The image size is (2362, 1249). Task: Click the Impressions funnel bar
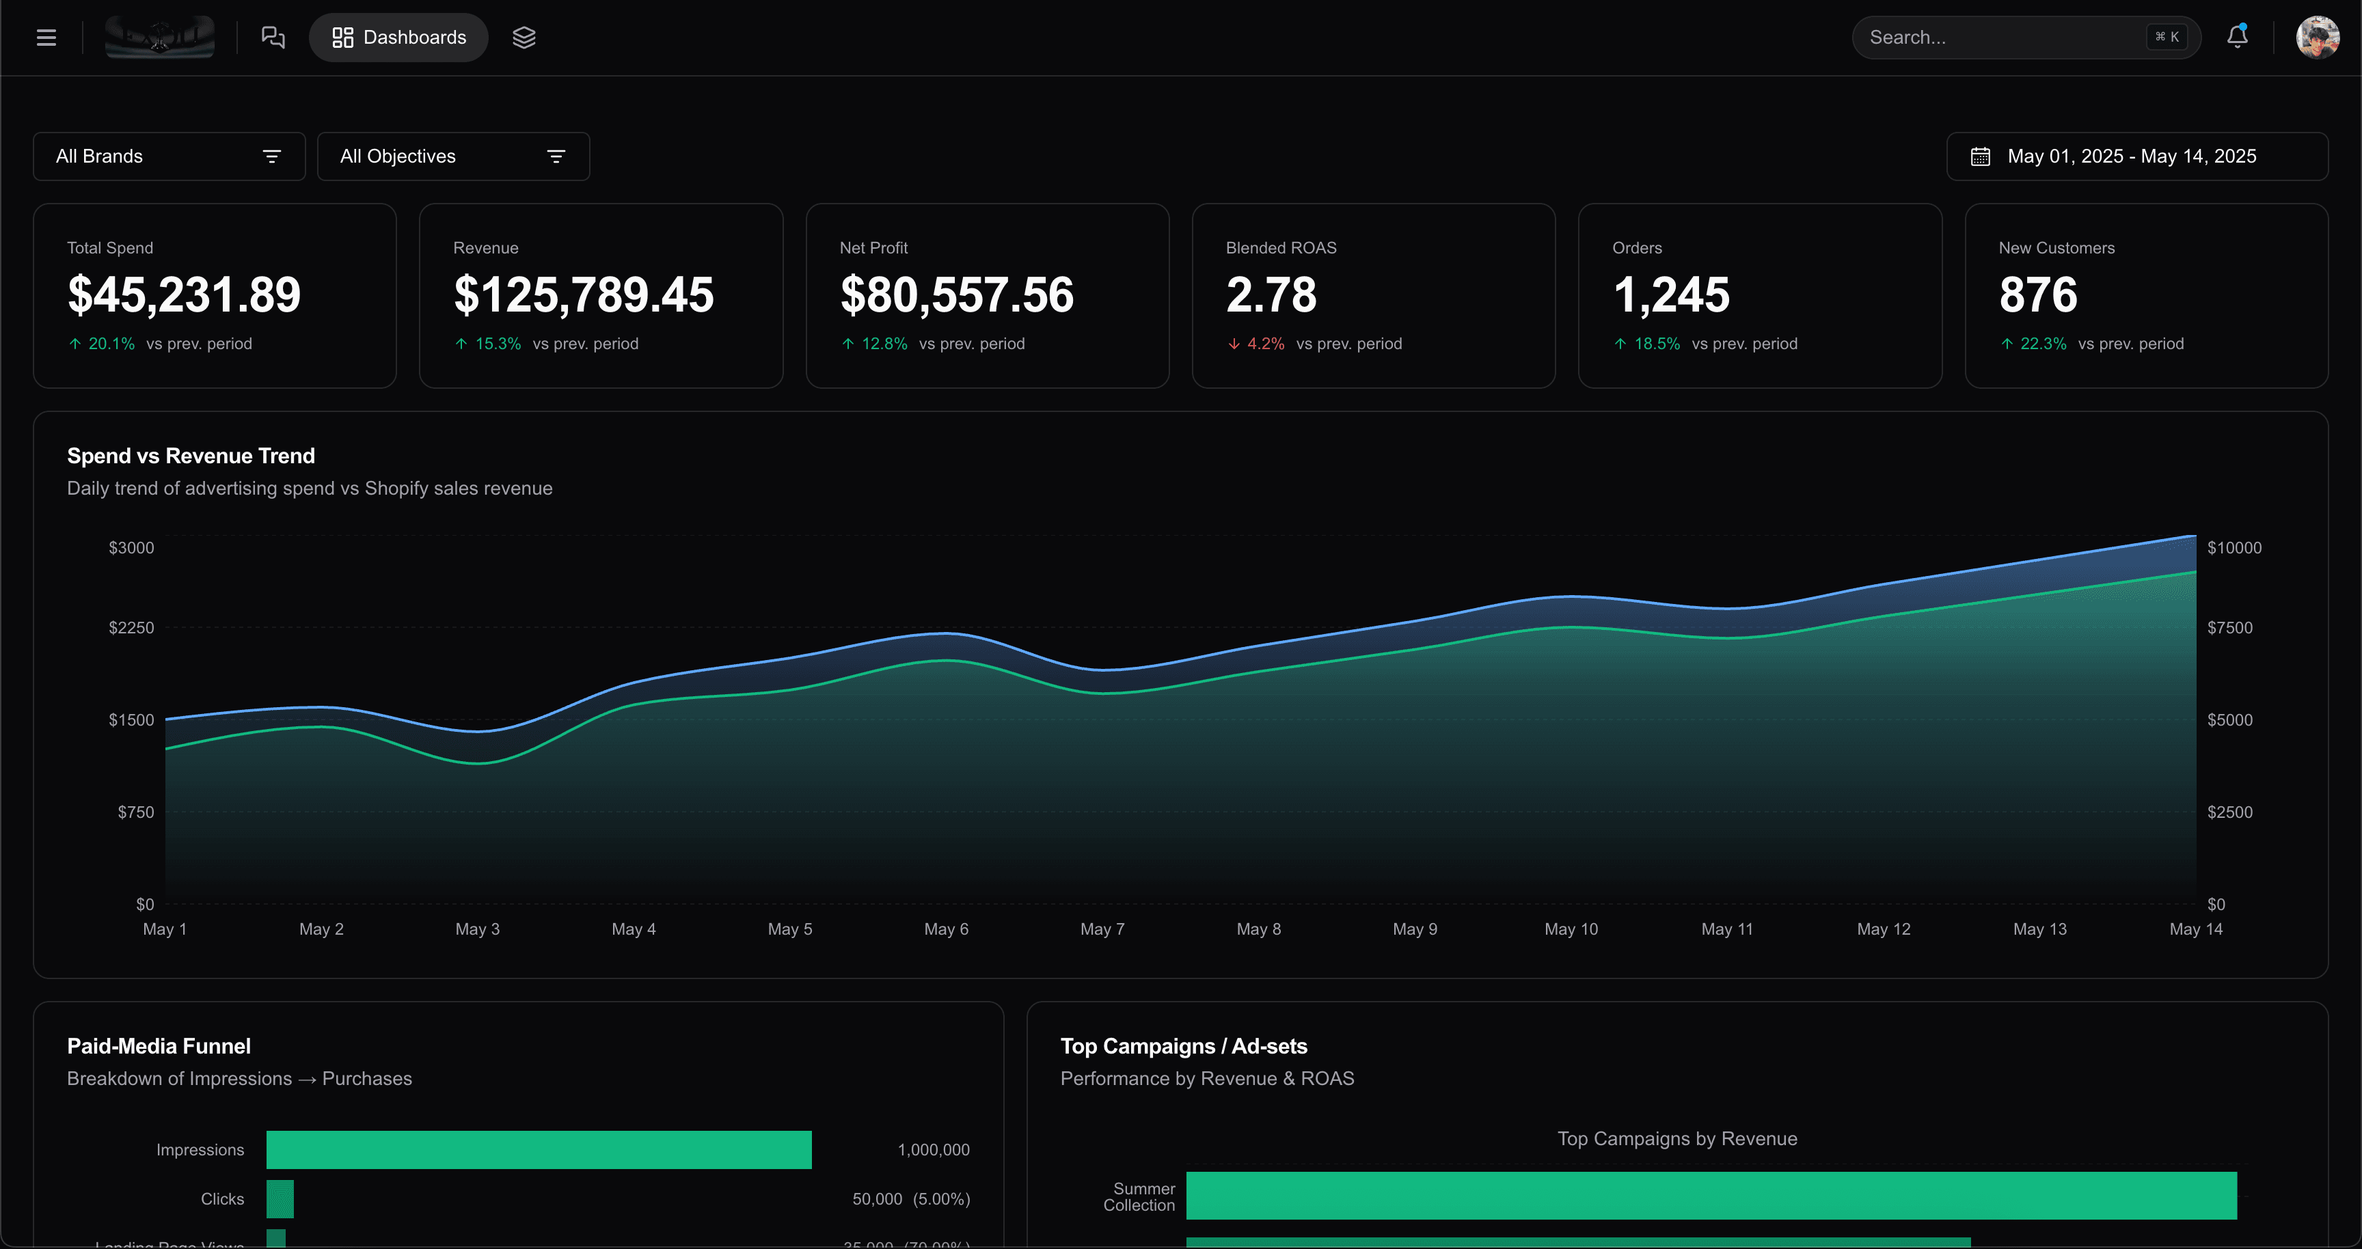(539, 1149)
